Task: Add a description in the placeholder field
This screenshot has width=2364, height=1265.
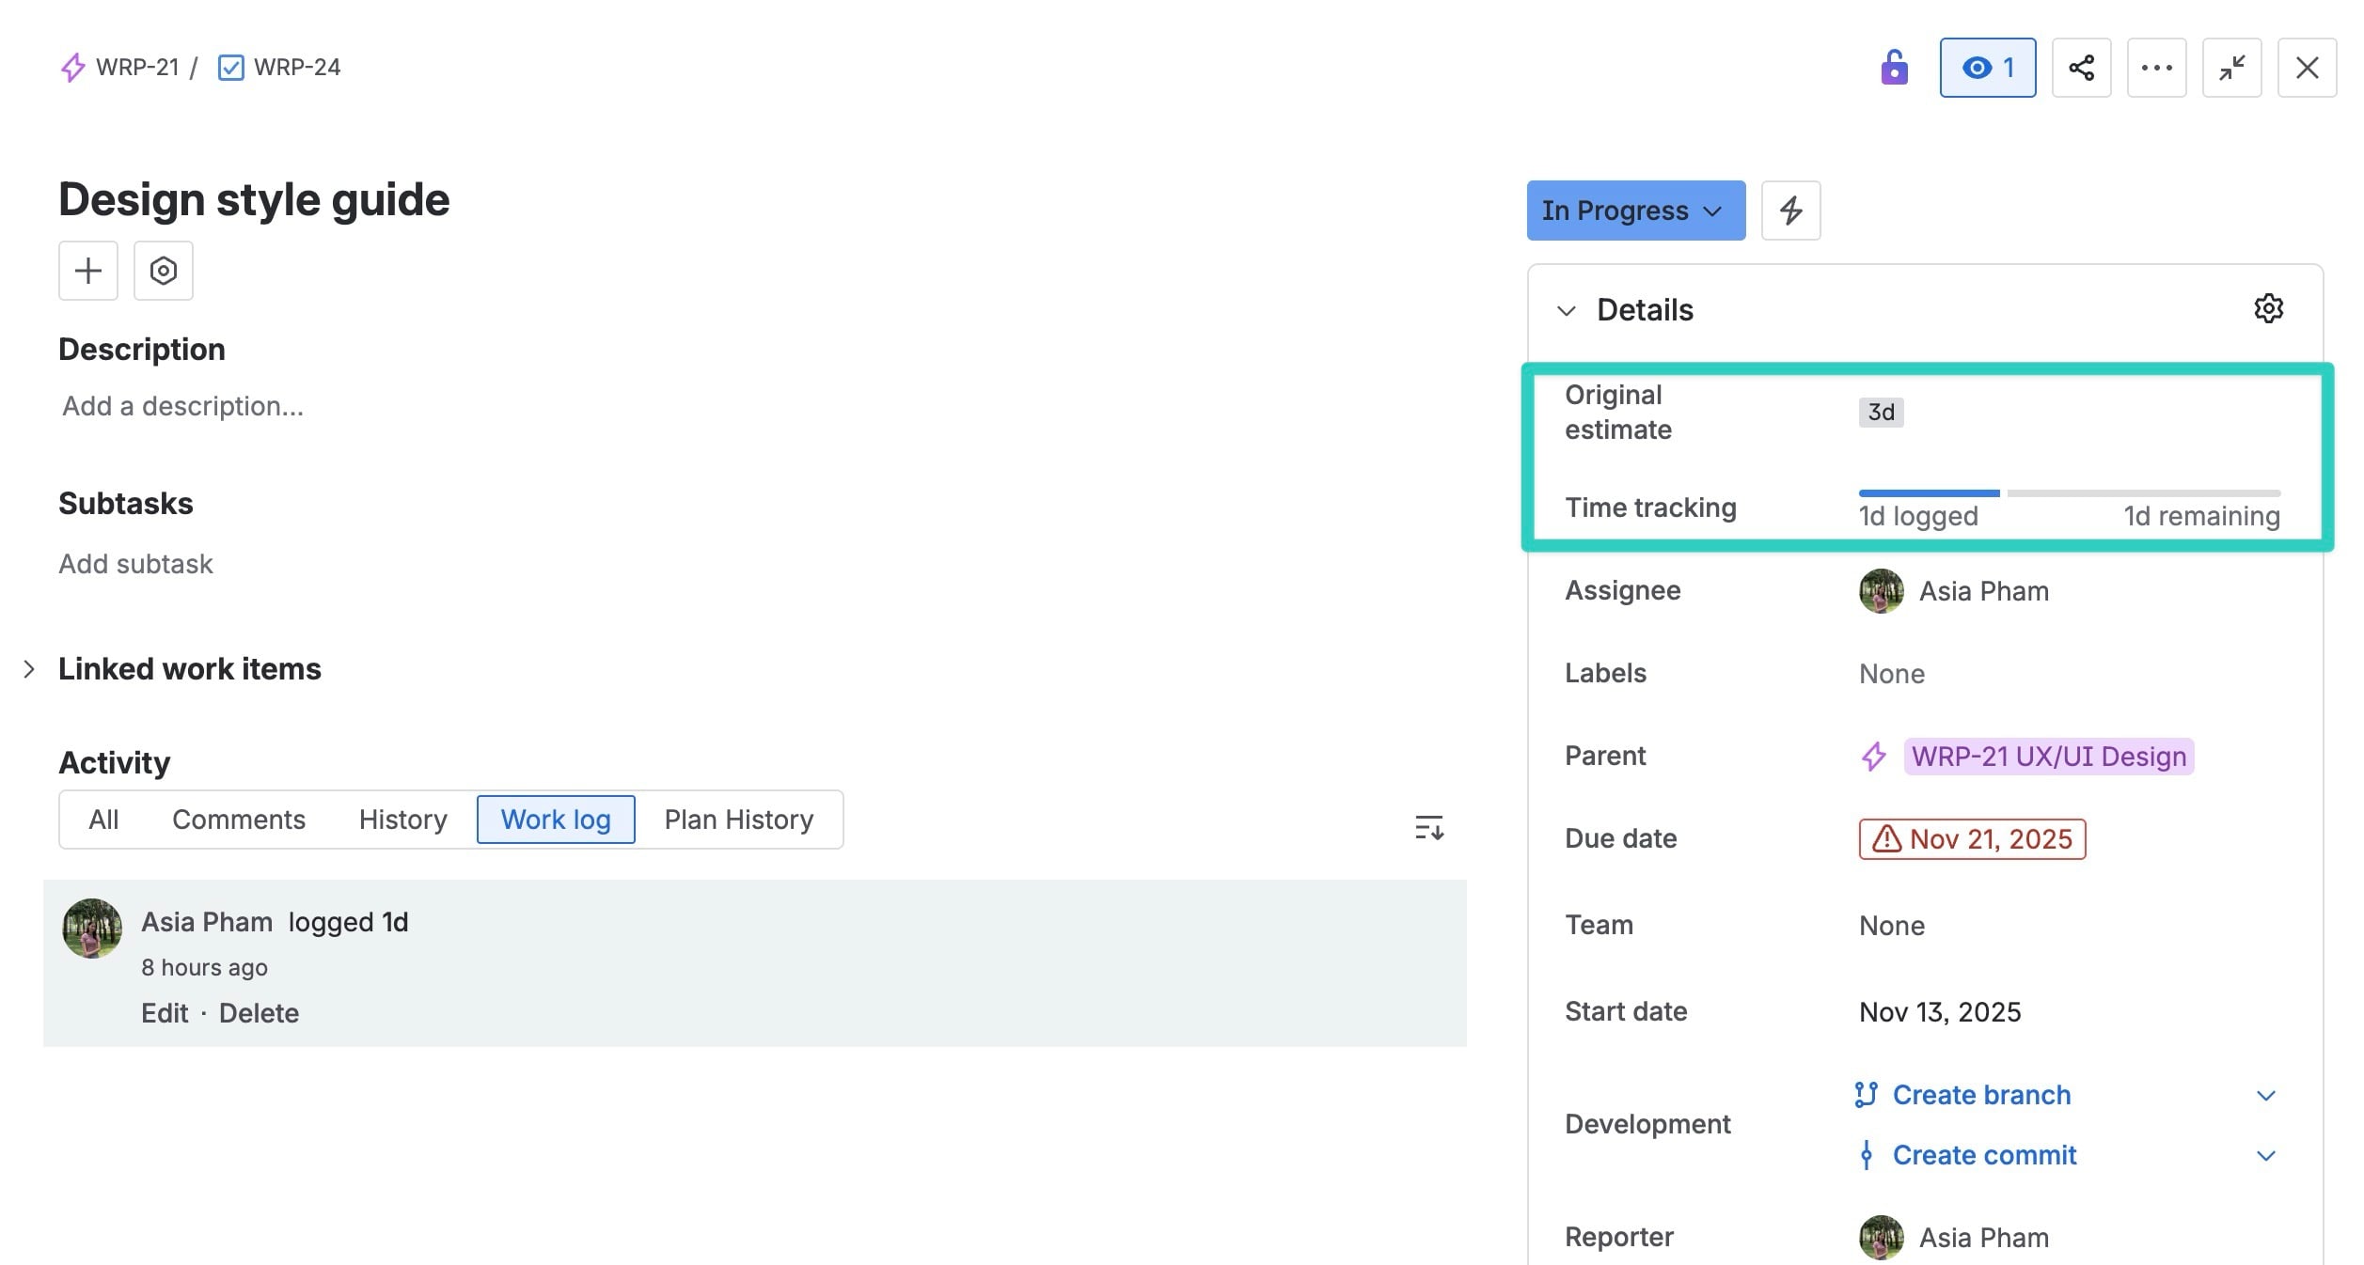Action: (x=183, y=406)
